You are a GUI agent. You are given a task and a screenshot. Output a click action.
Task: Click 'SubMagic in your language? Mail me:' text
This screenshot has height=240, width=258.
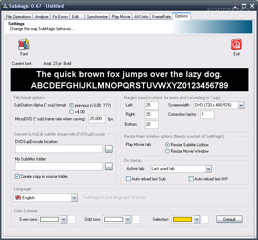pyautogui.click(x=115, y=197)
